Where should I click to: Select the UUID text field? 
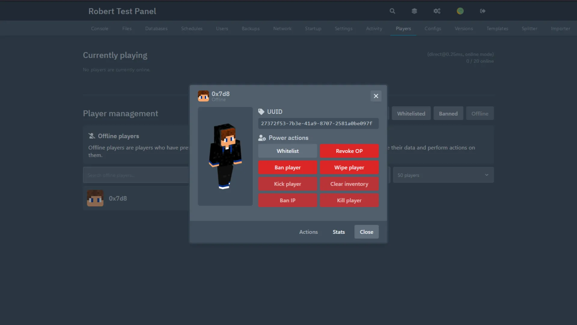coord(318,123)
